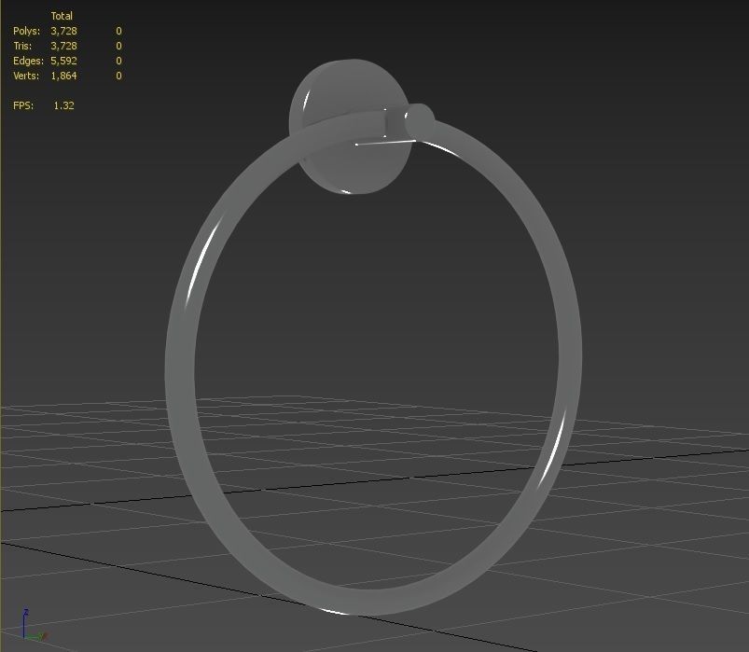The image size is (749, 652).
Task: Click the Tris total value 3,728
Action: click(64, 46)
